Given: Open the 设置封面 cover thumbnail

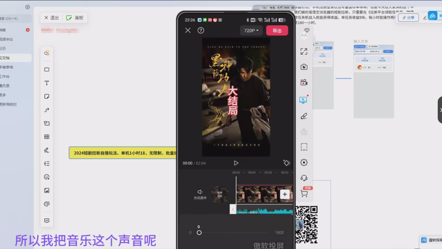Looking at the screenshot, I should 220,195.
